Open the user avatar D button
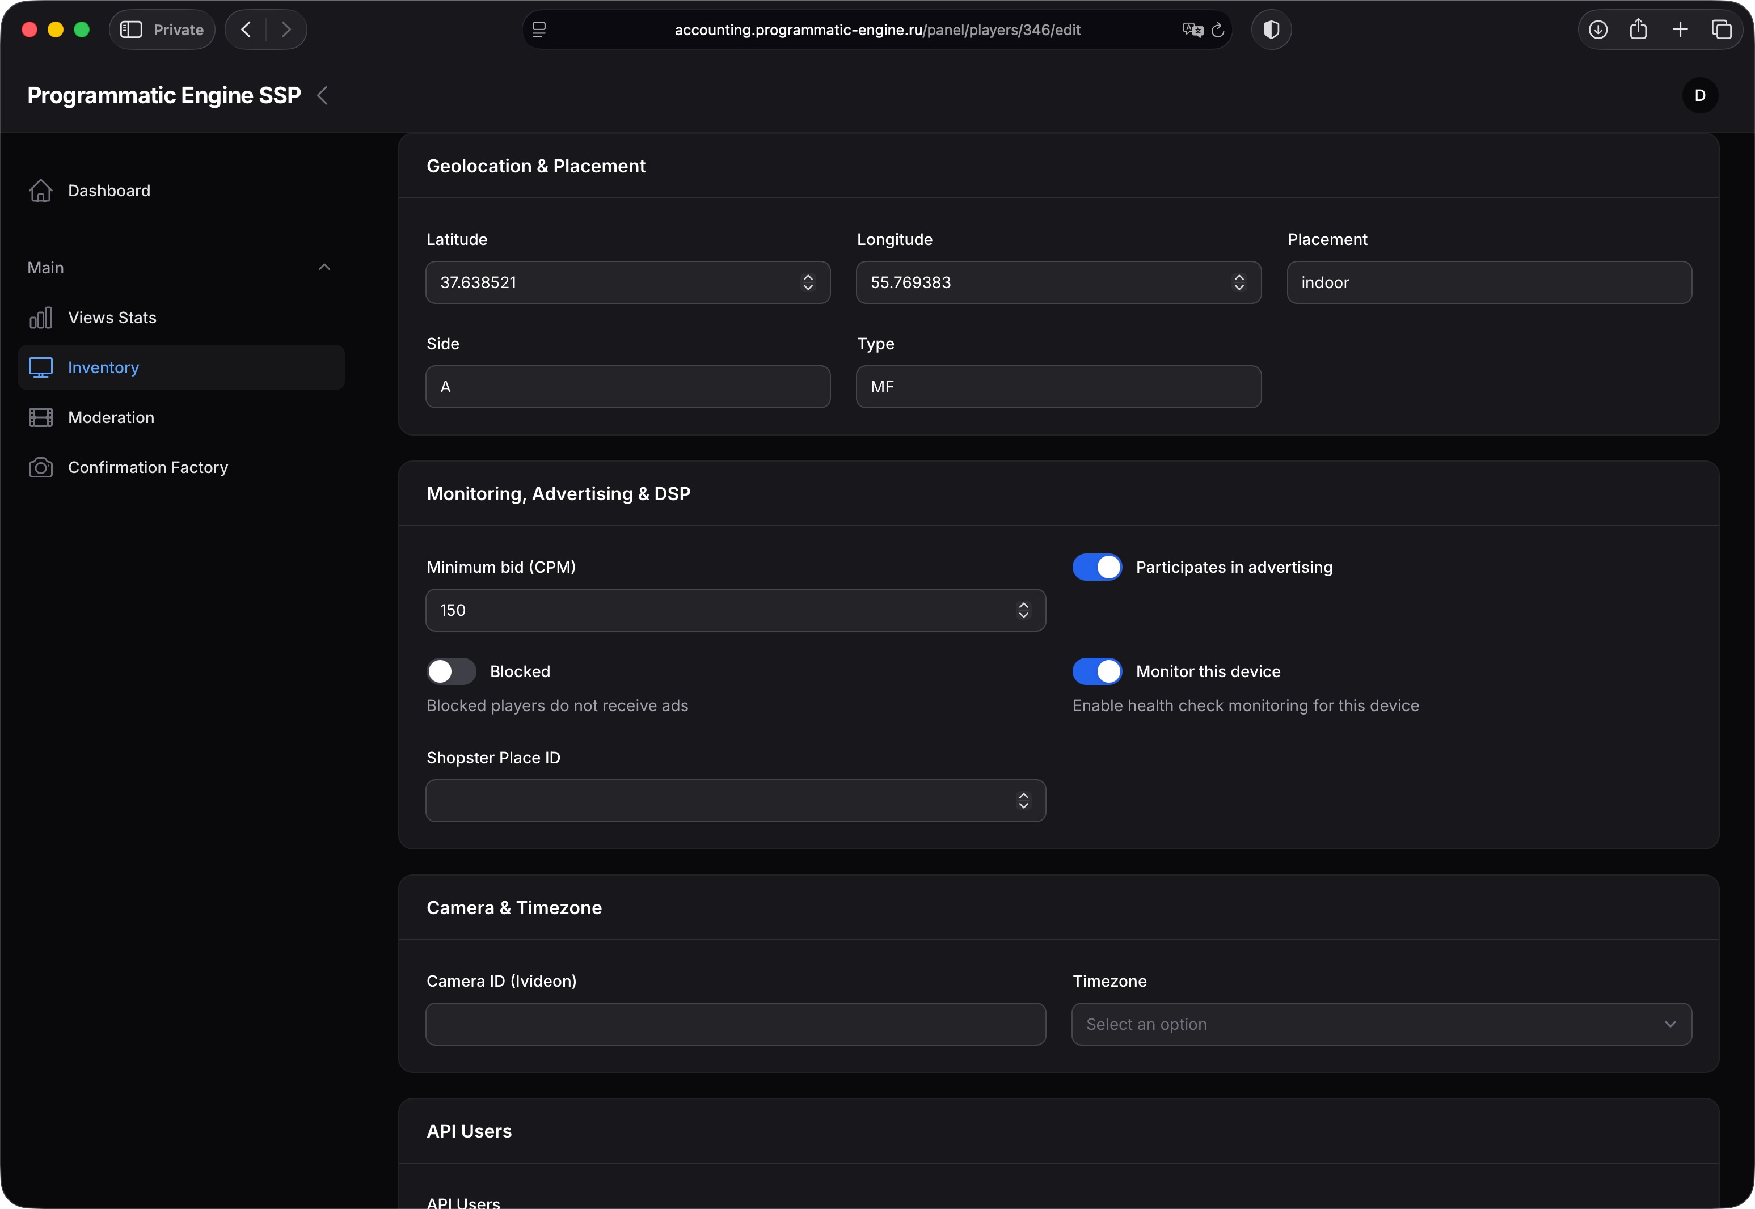The image size is (1755, 1209). click(1699, 95)
